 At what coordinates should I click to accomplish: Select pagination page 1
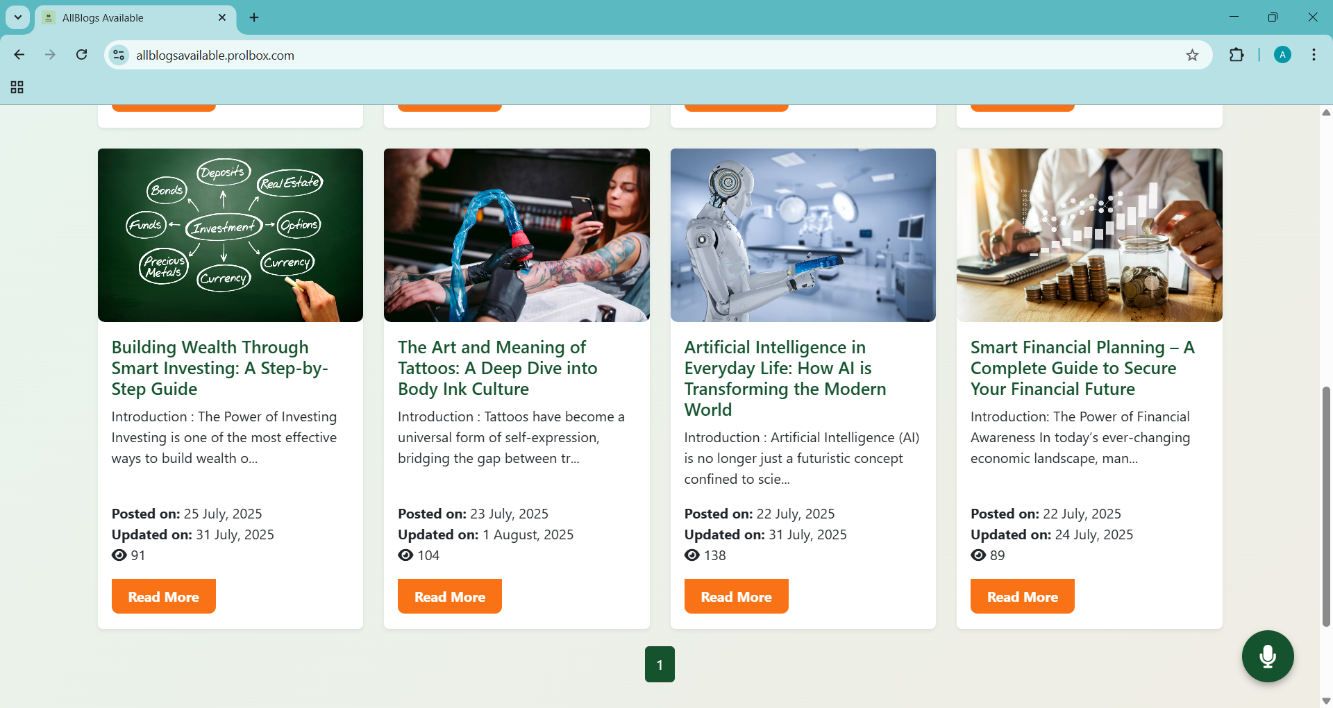660,664
